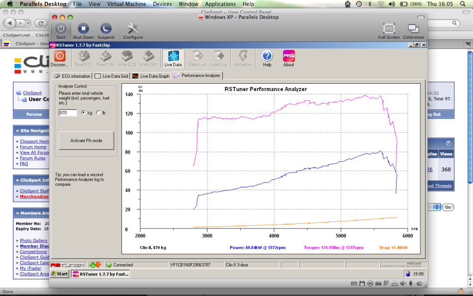
Task: Open the ECU information tab
Action: click(x=72, y=76)
